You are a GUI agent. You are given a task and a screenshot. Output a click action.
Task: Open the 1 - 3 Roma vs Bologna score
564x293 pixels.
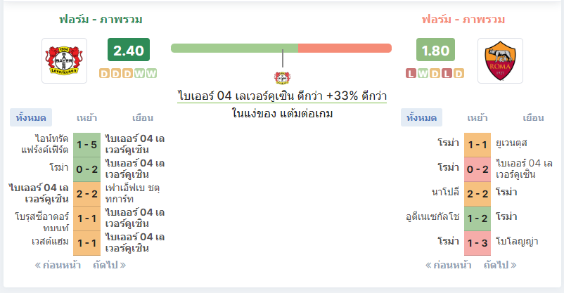[478, 243]
